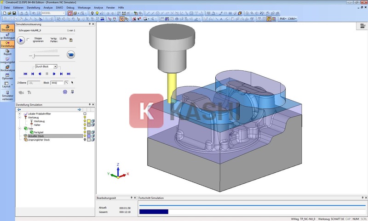Click the Block number input field
This screenshot has height=221, width=368.
[x=57, y=83]
